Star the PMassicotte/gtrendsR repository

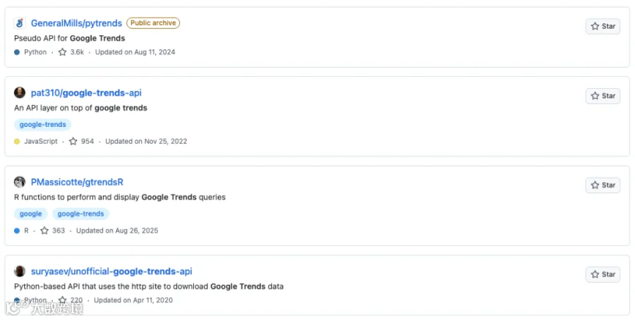coord(603,185)
